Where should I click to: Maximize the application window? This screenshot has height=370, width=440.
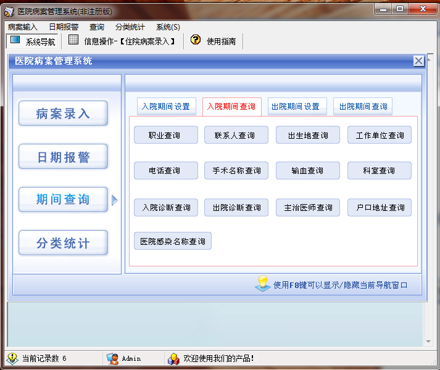pyautogui.click(x=400, y=9)
